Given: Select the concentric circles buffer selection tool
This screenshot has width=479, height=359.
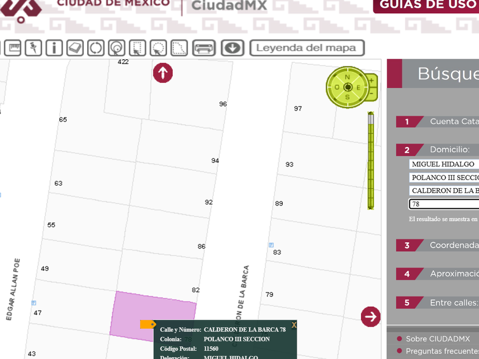Looking at the screenshot, I should click(x=116, y=48).
